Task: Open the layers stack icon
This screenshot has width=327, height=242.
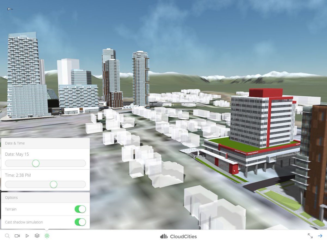Action: pos(37,236)
